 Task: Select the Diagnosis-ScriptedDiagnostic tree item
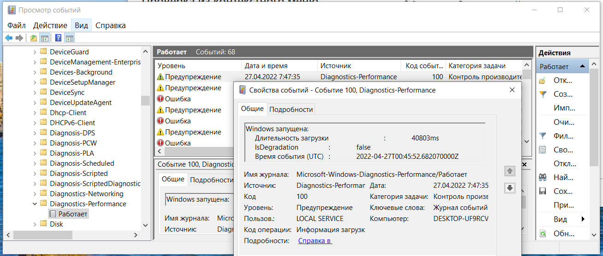click(95, 184)
